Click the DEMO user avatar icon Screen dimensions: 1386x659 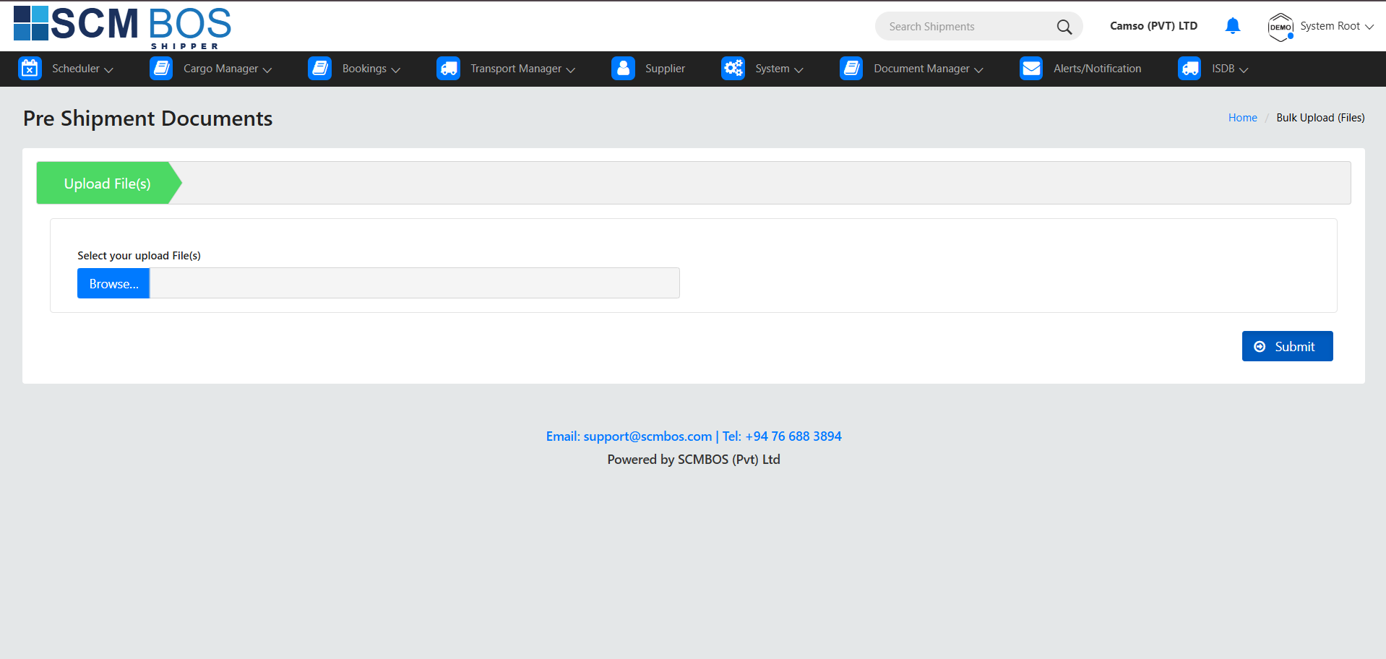pos(1280,27)
